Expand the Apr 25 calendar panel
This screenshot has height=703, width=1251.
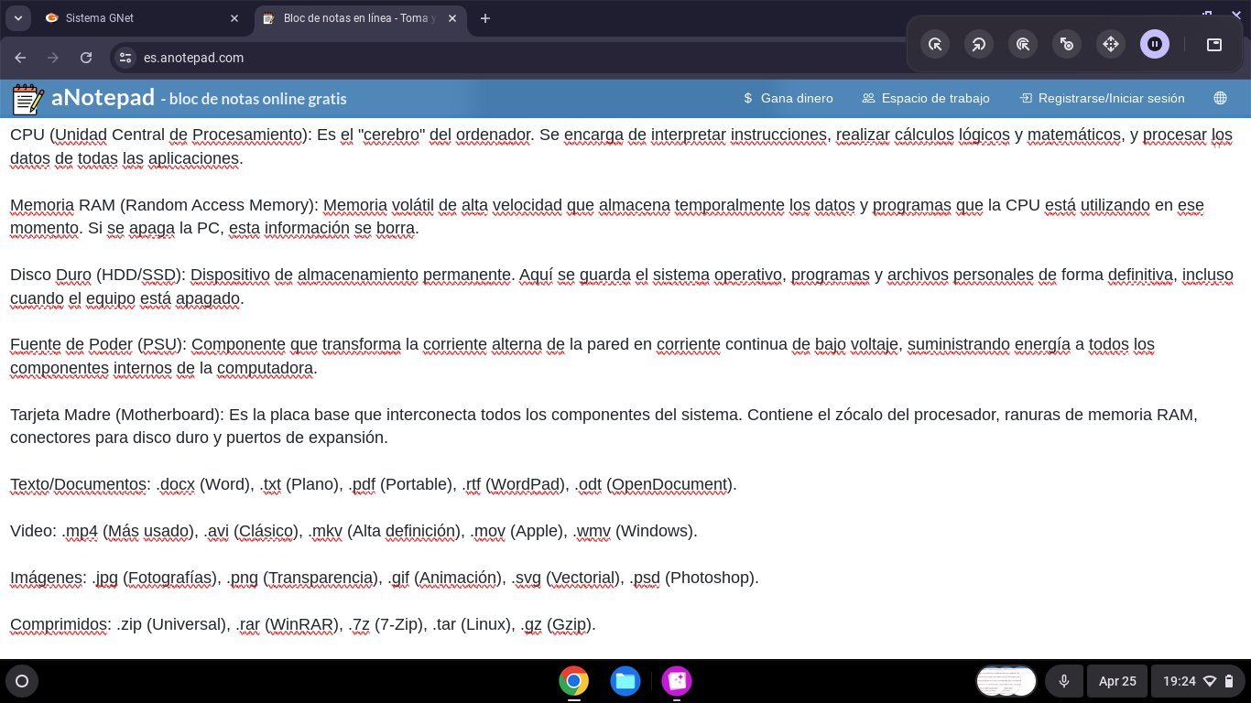1117,681
